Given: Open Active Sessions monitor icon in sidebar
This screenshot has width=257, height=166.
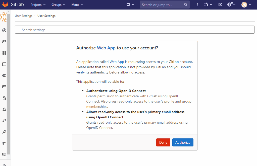Looking at the screenshot, I should tap(4, 154).
